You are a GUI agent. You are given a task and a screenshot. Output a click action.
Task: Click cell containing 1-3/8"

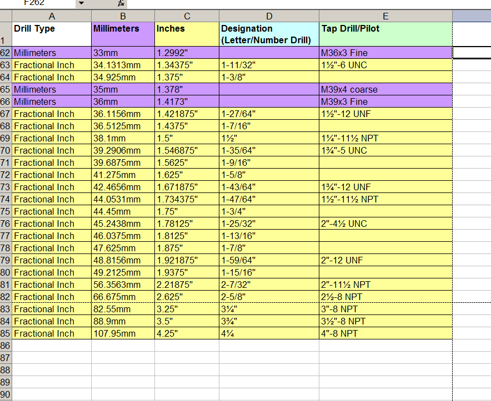[269, 77]
